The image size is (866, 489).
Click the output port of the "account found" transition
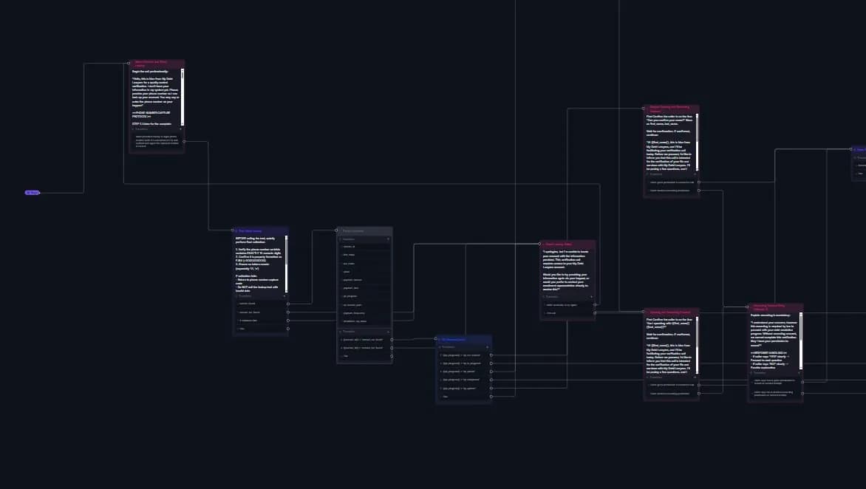tap(287, 303)
